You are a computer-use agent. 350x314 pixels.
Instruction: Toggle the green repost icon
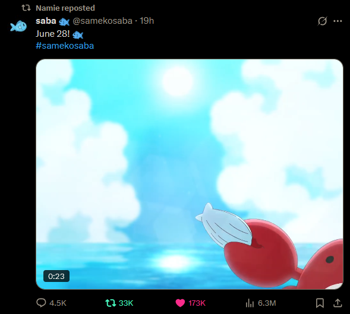[111, 303]
